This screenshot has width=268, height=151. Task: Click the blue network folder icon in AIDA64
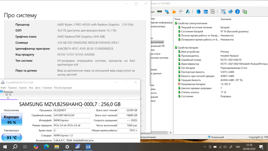pos(230,12)
